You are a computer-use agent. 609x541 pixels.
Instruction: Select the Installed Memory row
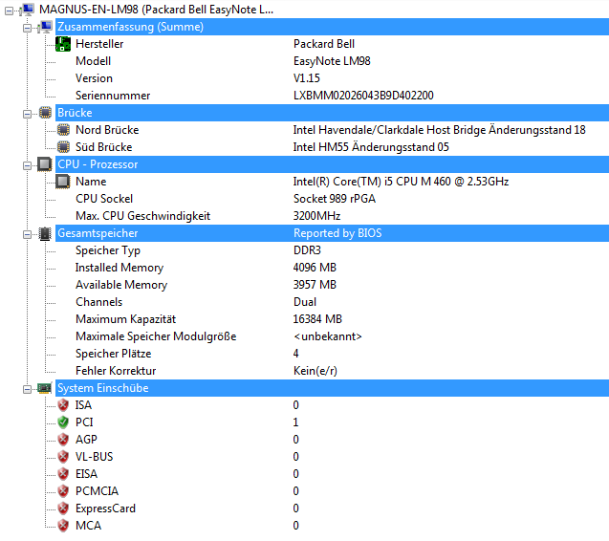tap(332, 268)
